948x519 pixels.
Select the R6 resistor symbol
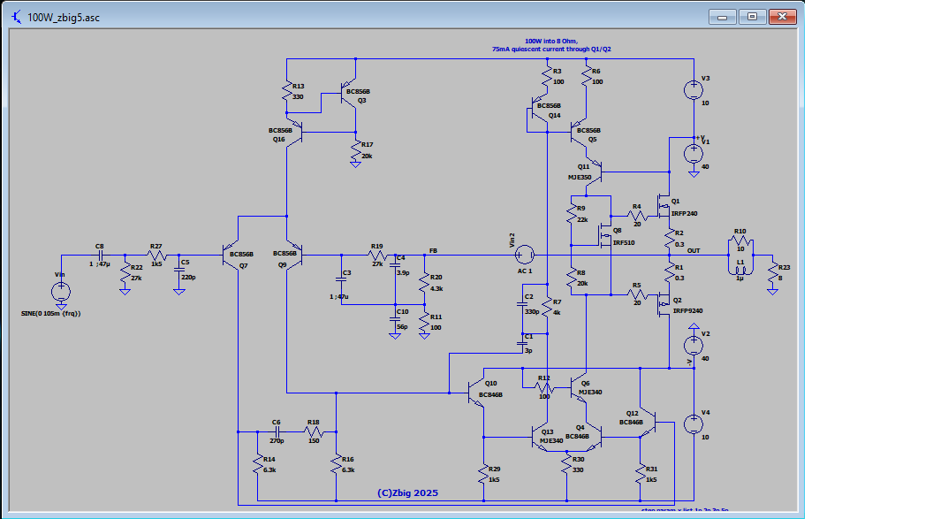[586, 78]
